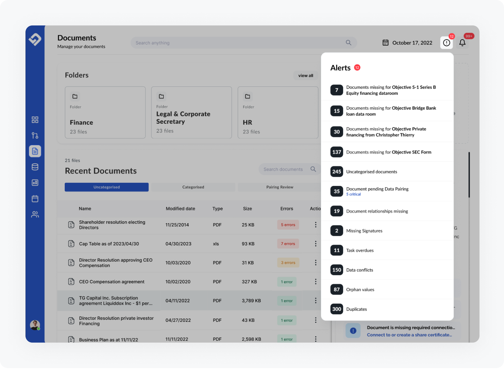Open Data conflicts alert
Image resolution: width=504 pixels, height=370 pixels.
(387, 270)
